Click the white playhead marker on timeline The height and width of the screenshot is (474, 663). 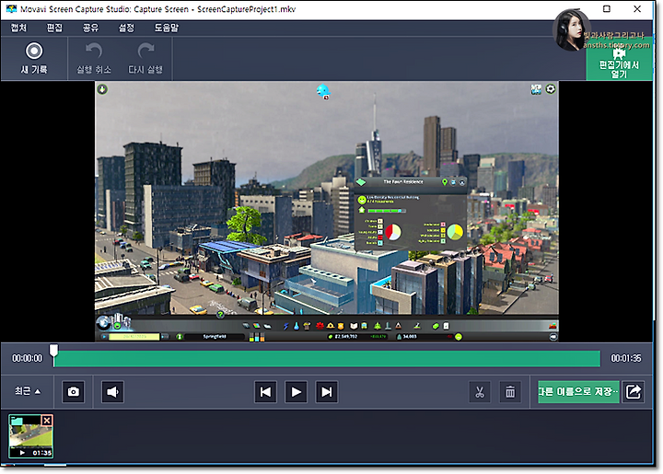coord(53,351)
